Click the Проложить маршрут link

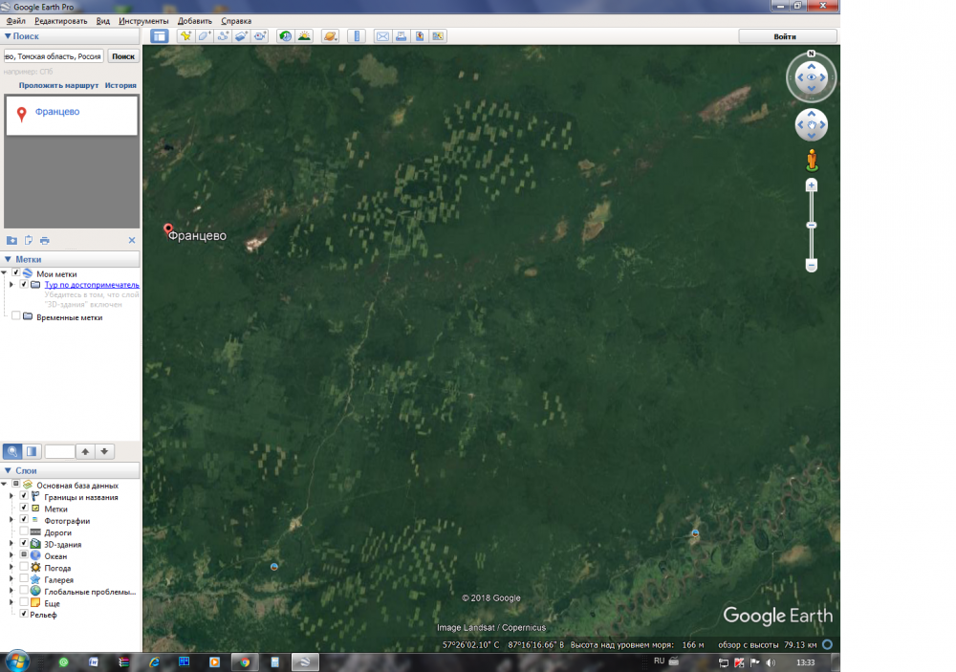(x=58, y=85)
